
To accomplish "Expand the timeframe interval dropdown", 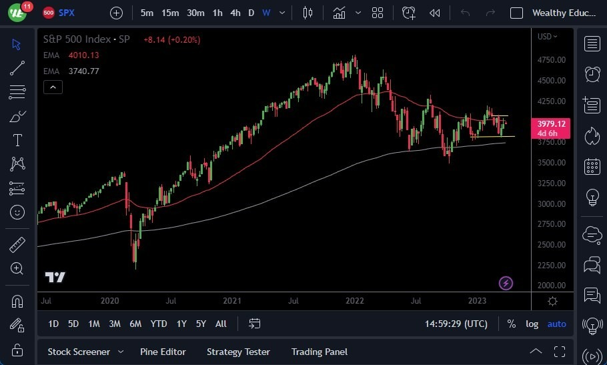I will 282,13.
